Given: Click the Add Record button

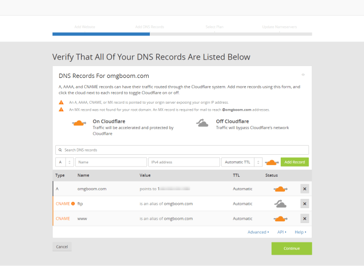Looking at the screenshot, I should (295, 162).
